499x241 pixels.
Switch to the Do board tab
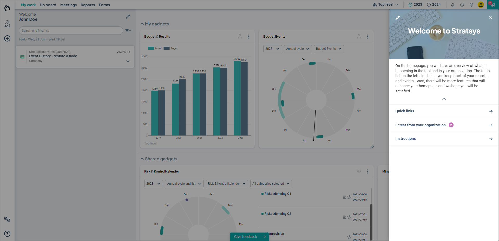point(48,5)
